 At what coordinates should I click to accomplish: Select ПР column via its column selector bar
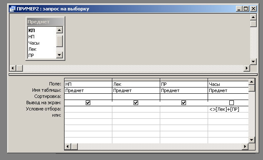[184, 80]
